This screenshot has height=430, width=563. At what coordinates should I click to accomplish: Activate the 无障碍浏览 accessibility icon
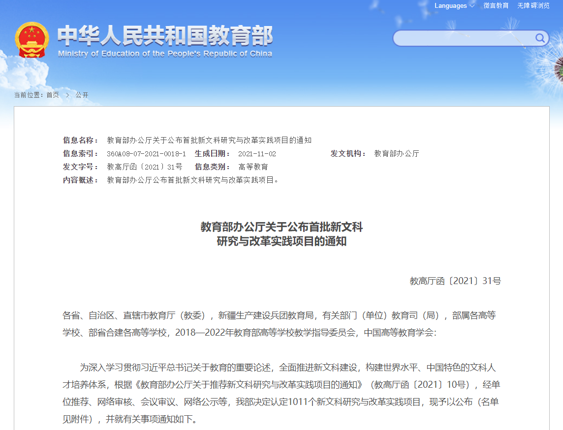pos(532,6)
